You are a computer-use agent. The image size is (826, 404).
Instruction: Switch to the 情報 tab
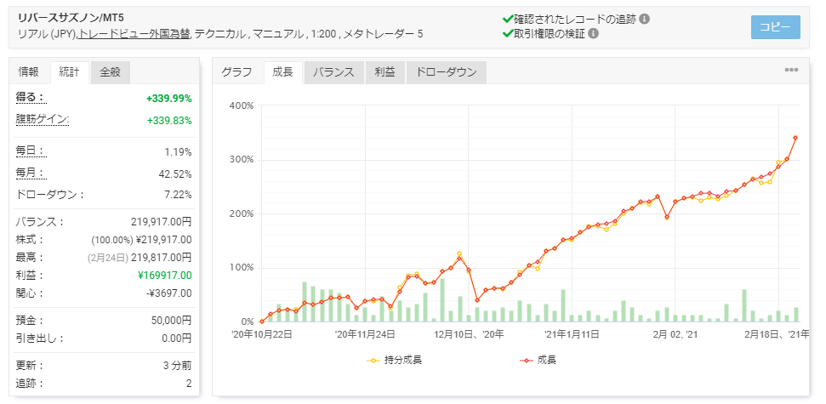(29, 71)
